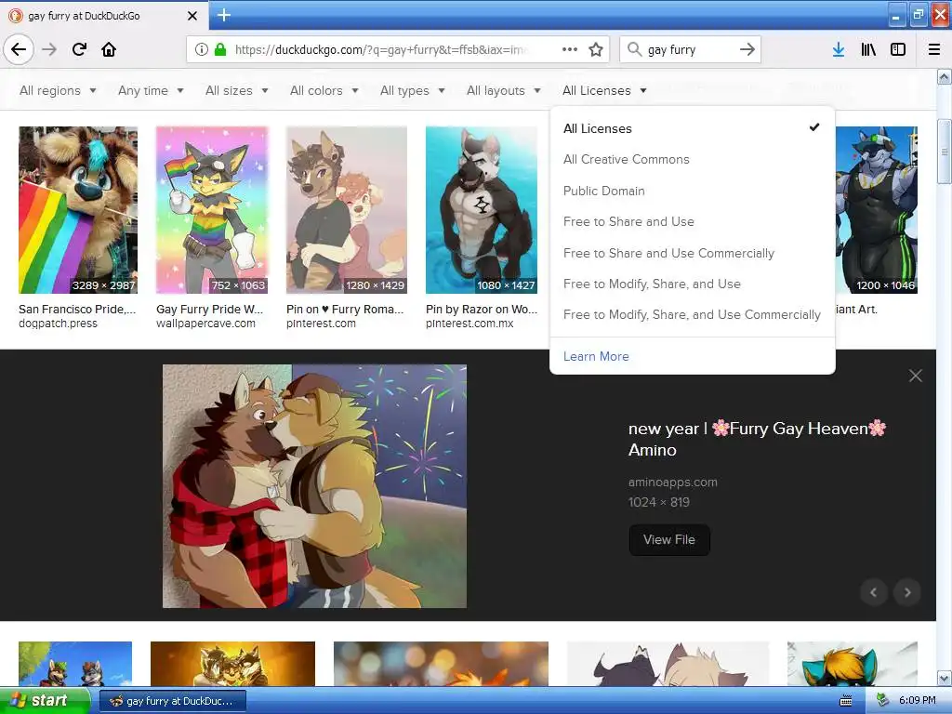Bookmark this page with the star

pyautogui.click(x=596, y=49)
